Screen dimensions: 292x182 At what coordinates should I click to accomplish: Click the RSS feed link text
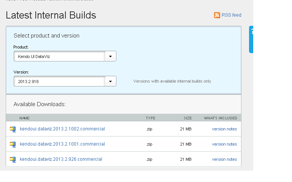click(231, 15)
